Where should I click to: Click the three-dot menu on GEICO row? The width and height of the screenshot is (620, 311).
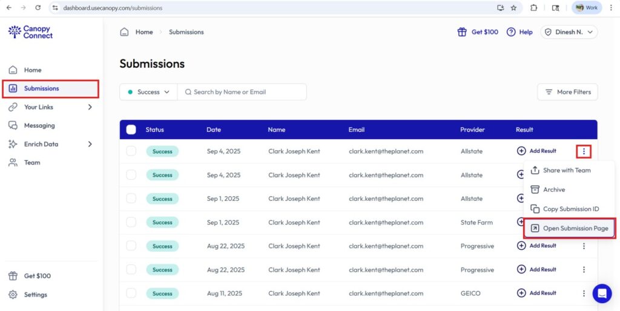tap(584, 293)
